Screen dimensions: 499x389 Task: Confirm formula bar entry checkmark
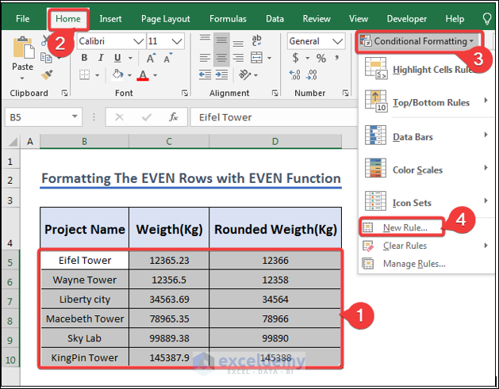point(147,117)
